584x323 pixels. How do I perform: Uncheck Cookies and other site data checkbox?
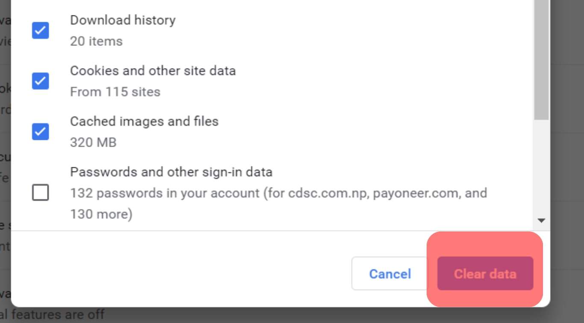pyautogui.click(x=40, y=81)
